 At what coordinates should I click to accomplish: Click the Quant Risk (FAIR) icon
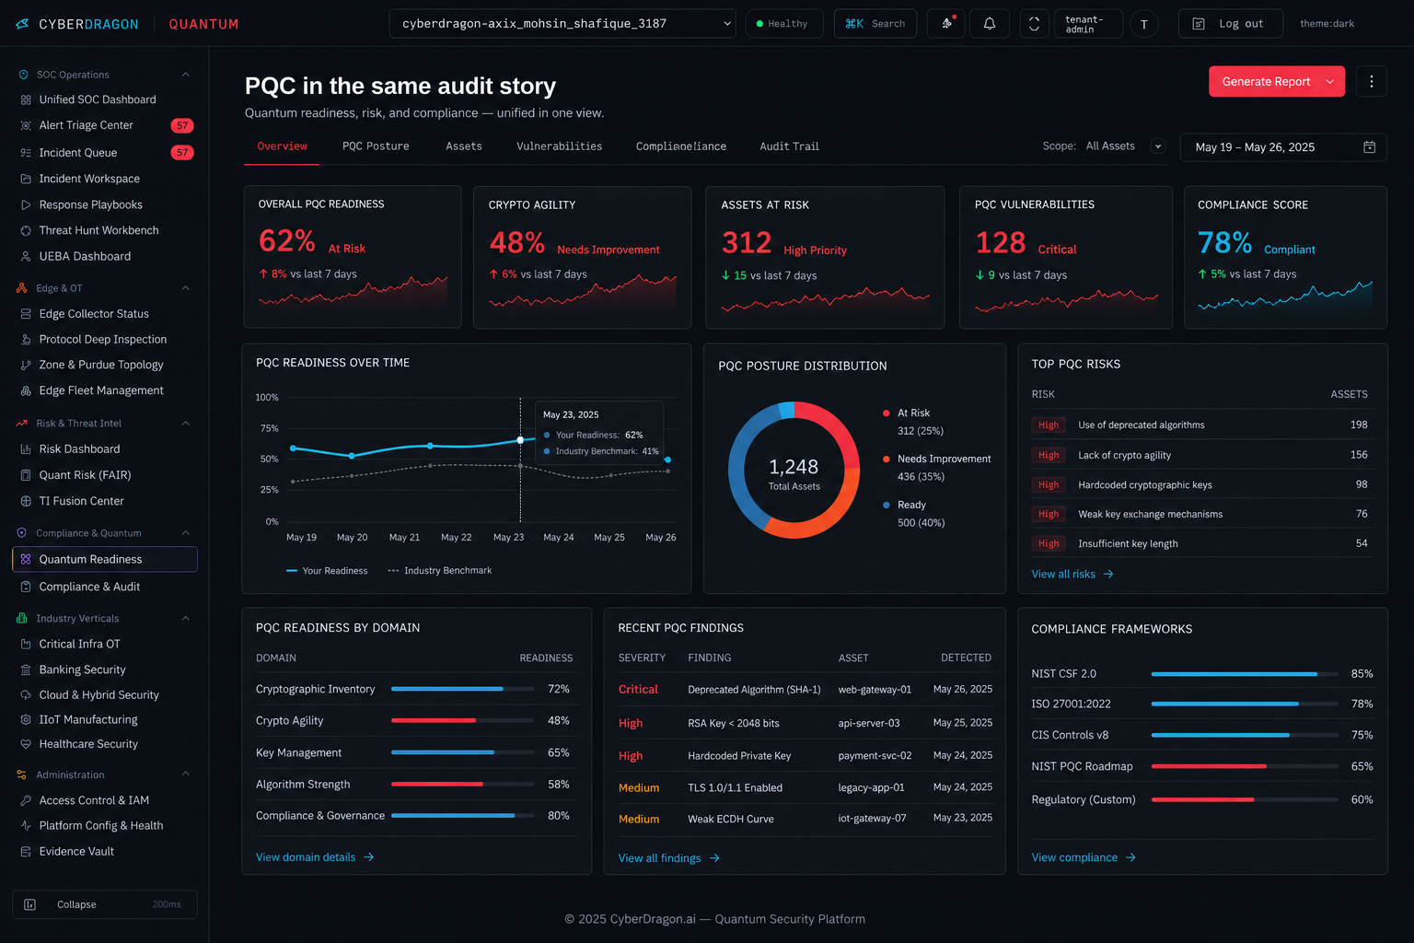click(x=26, y=475)
